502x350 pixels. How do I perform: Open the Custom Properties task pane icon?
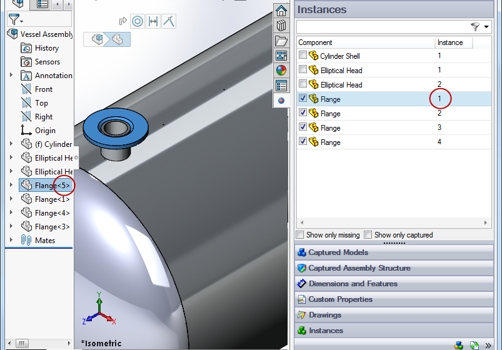pyautogui.click(x=281, y=86)
